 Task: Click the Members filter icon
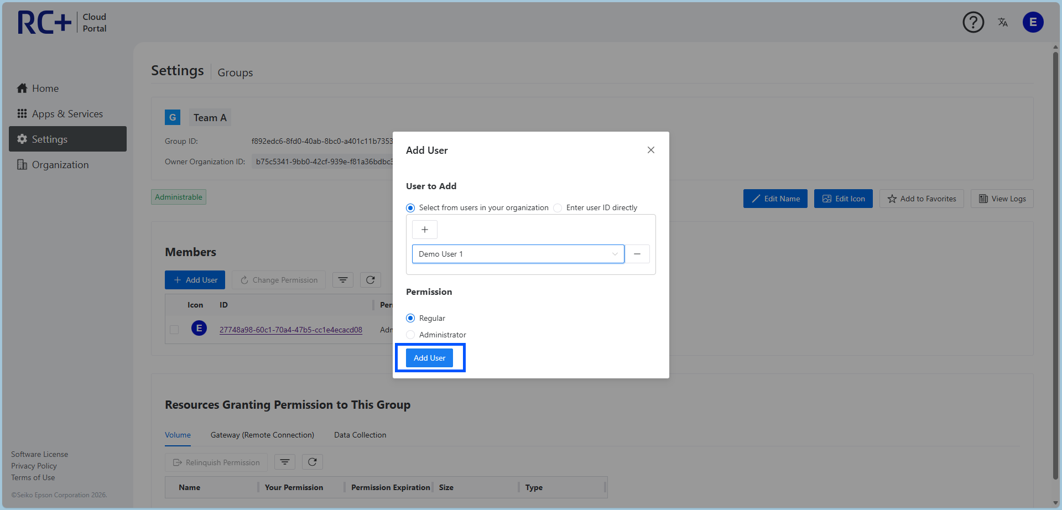tap(343, 280)
